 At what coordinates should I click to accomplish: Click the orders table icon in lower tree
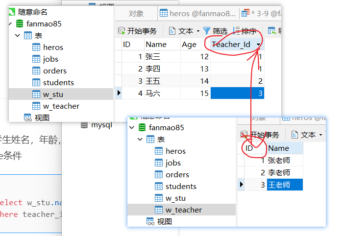pyautogui.click(x=159, y=175)
